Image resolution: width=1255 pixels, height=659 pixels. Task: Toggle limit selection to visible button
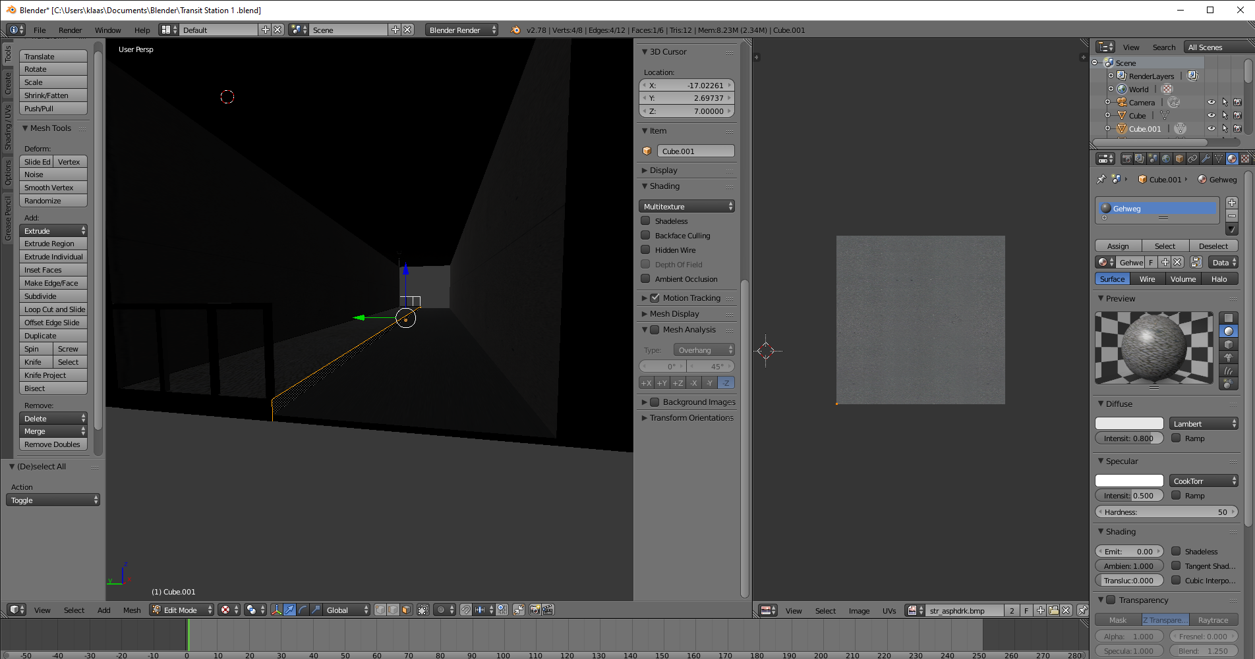click(x=423, y=610)
